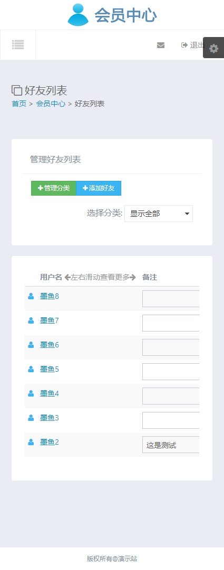Click the remark field containing 这是测试
Viewport: 224px width, 570px height.
[171, 445]
